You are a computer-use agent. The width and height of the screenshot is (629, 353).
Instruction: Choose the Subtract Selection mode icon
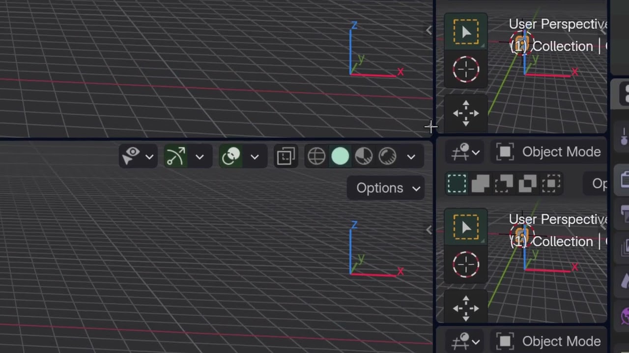point(504,184)
